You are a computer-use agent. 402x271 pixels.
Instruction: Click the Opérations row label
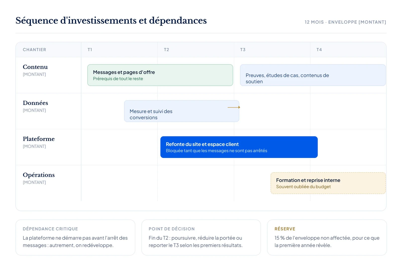[39, 175]
